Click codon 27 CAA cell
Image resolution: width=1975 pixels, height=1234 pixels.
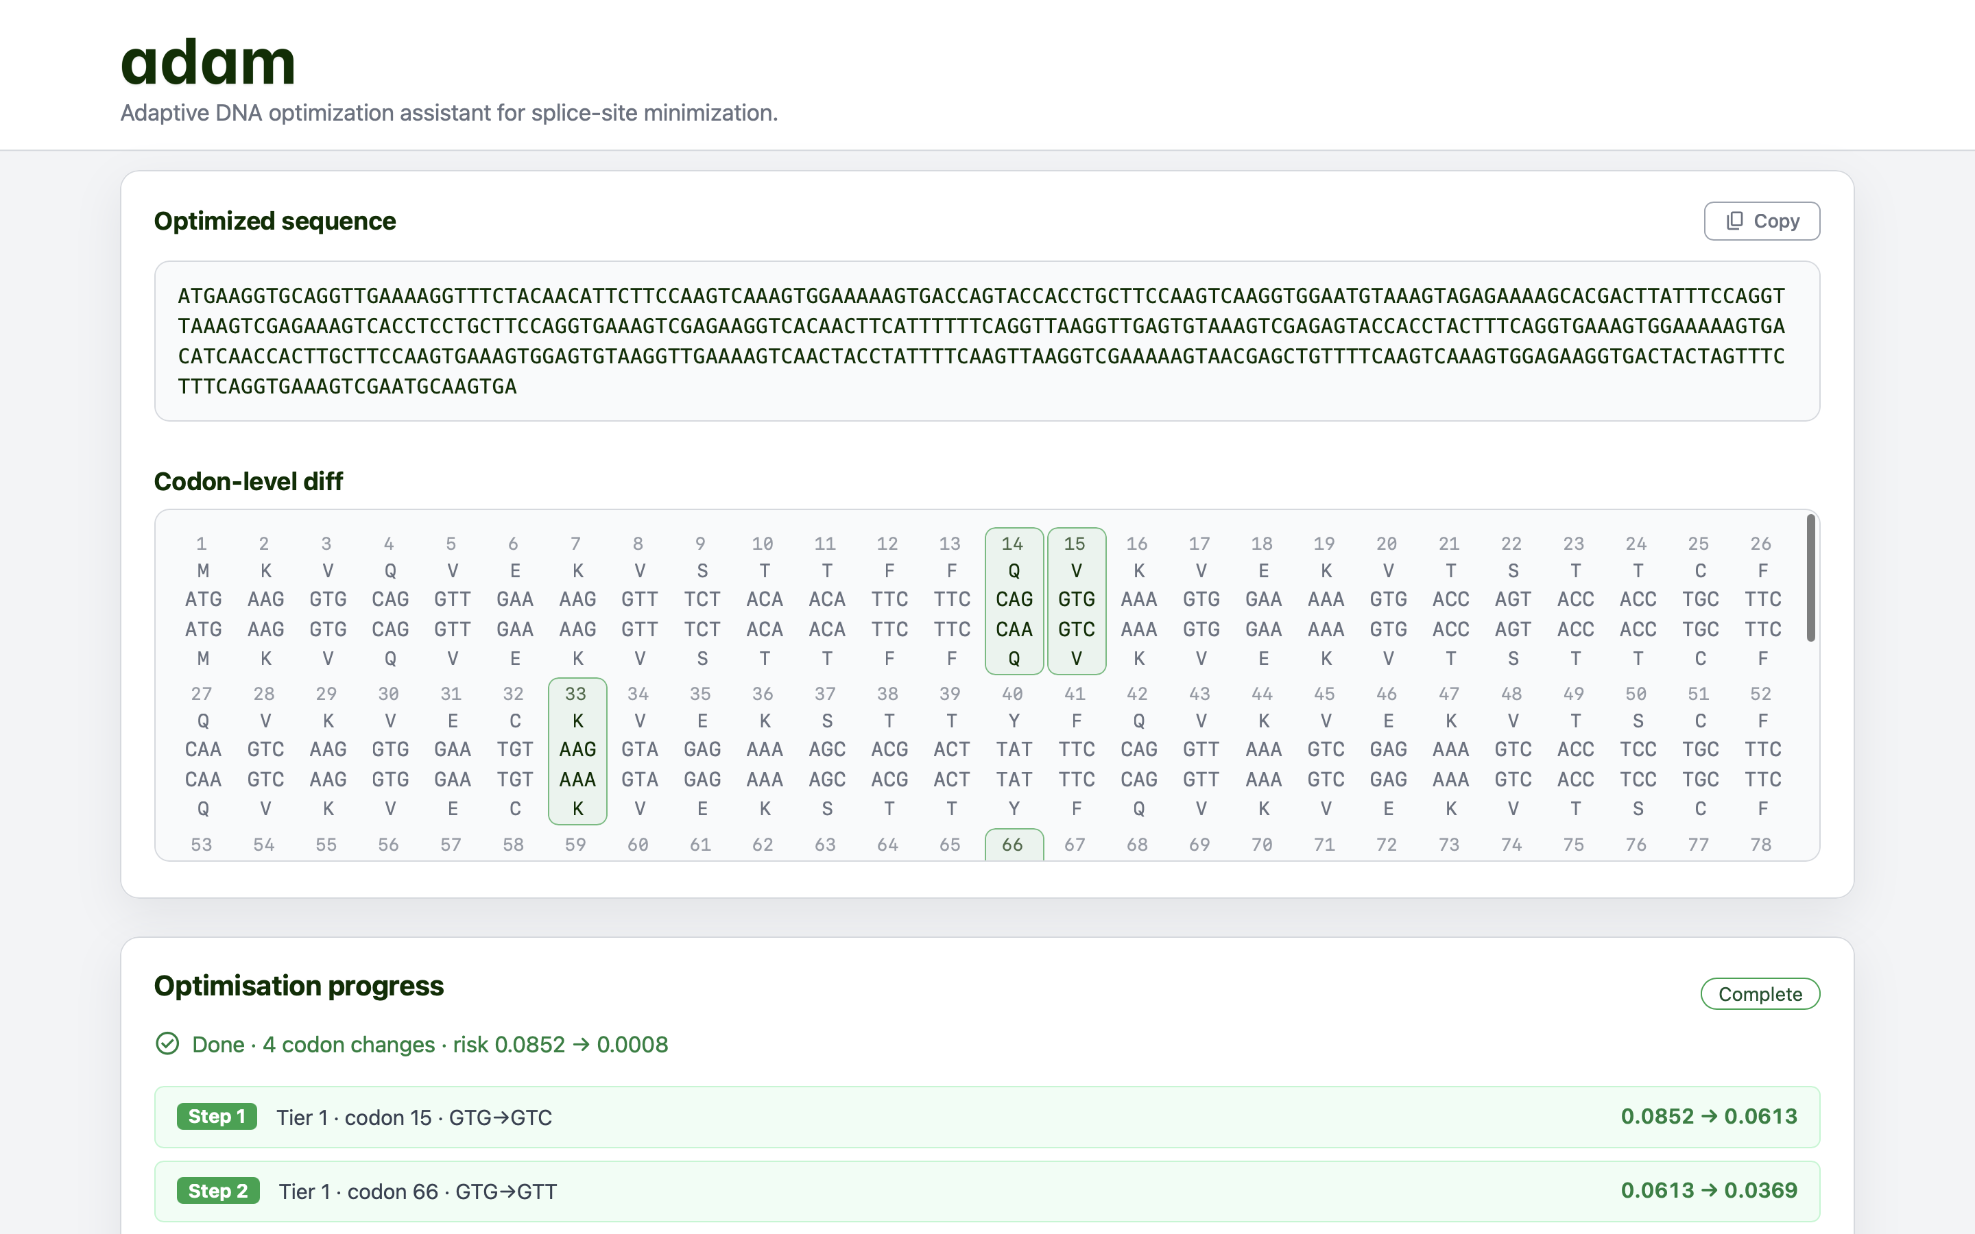point(203,751)
